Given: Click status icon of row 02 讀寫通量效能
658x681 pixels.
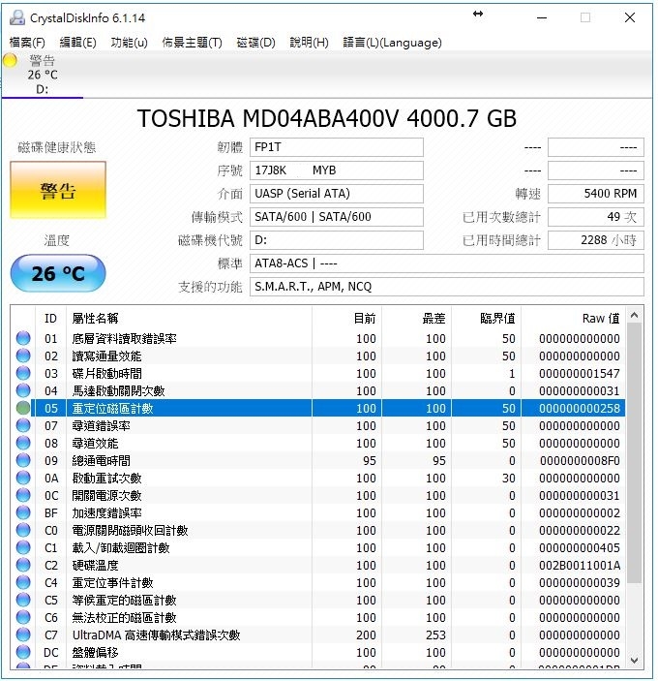Looking at the screenshot, I should [x=23, y=356].
